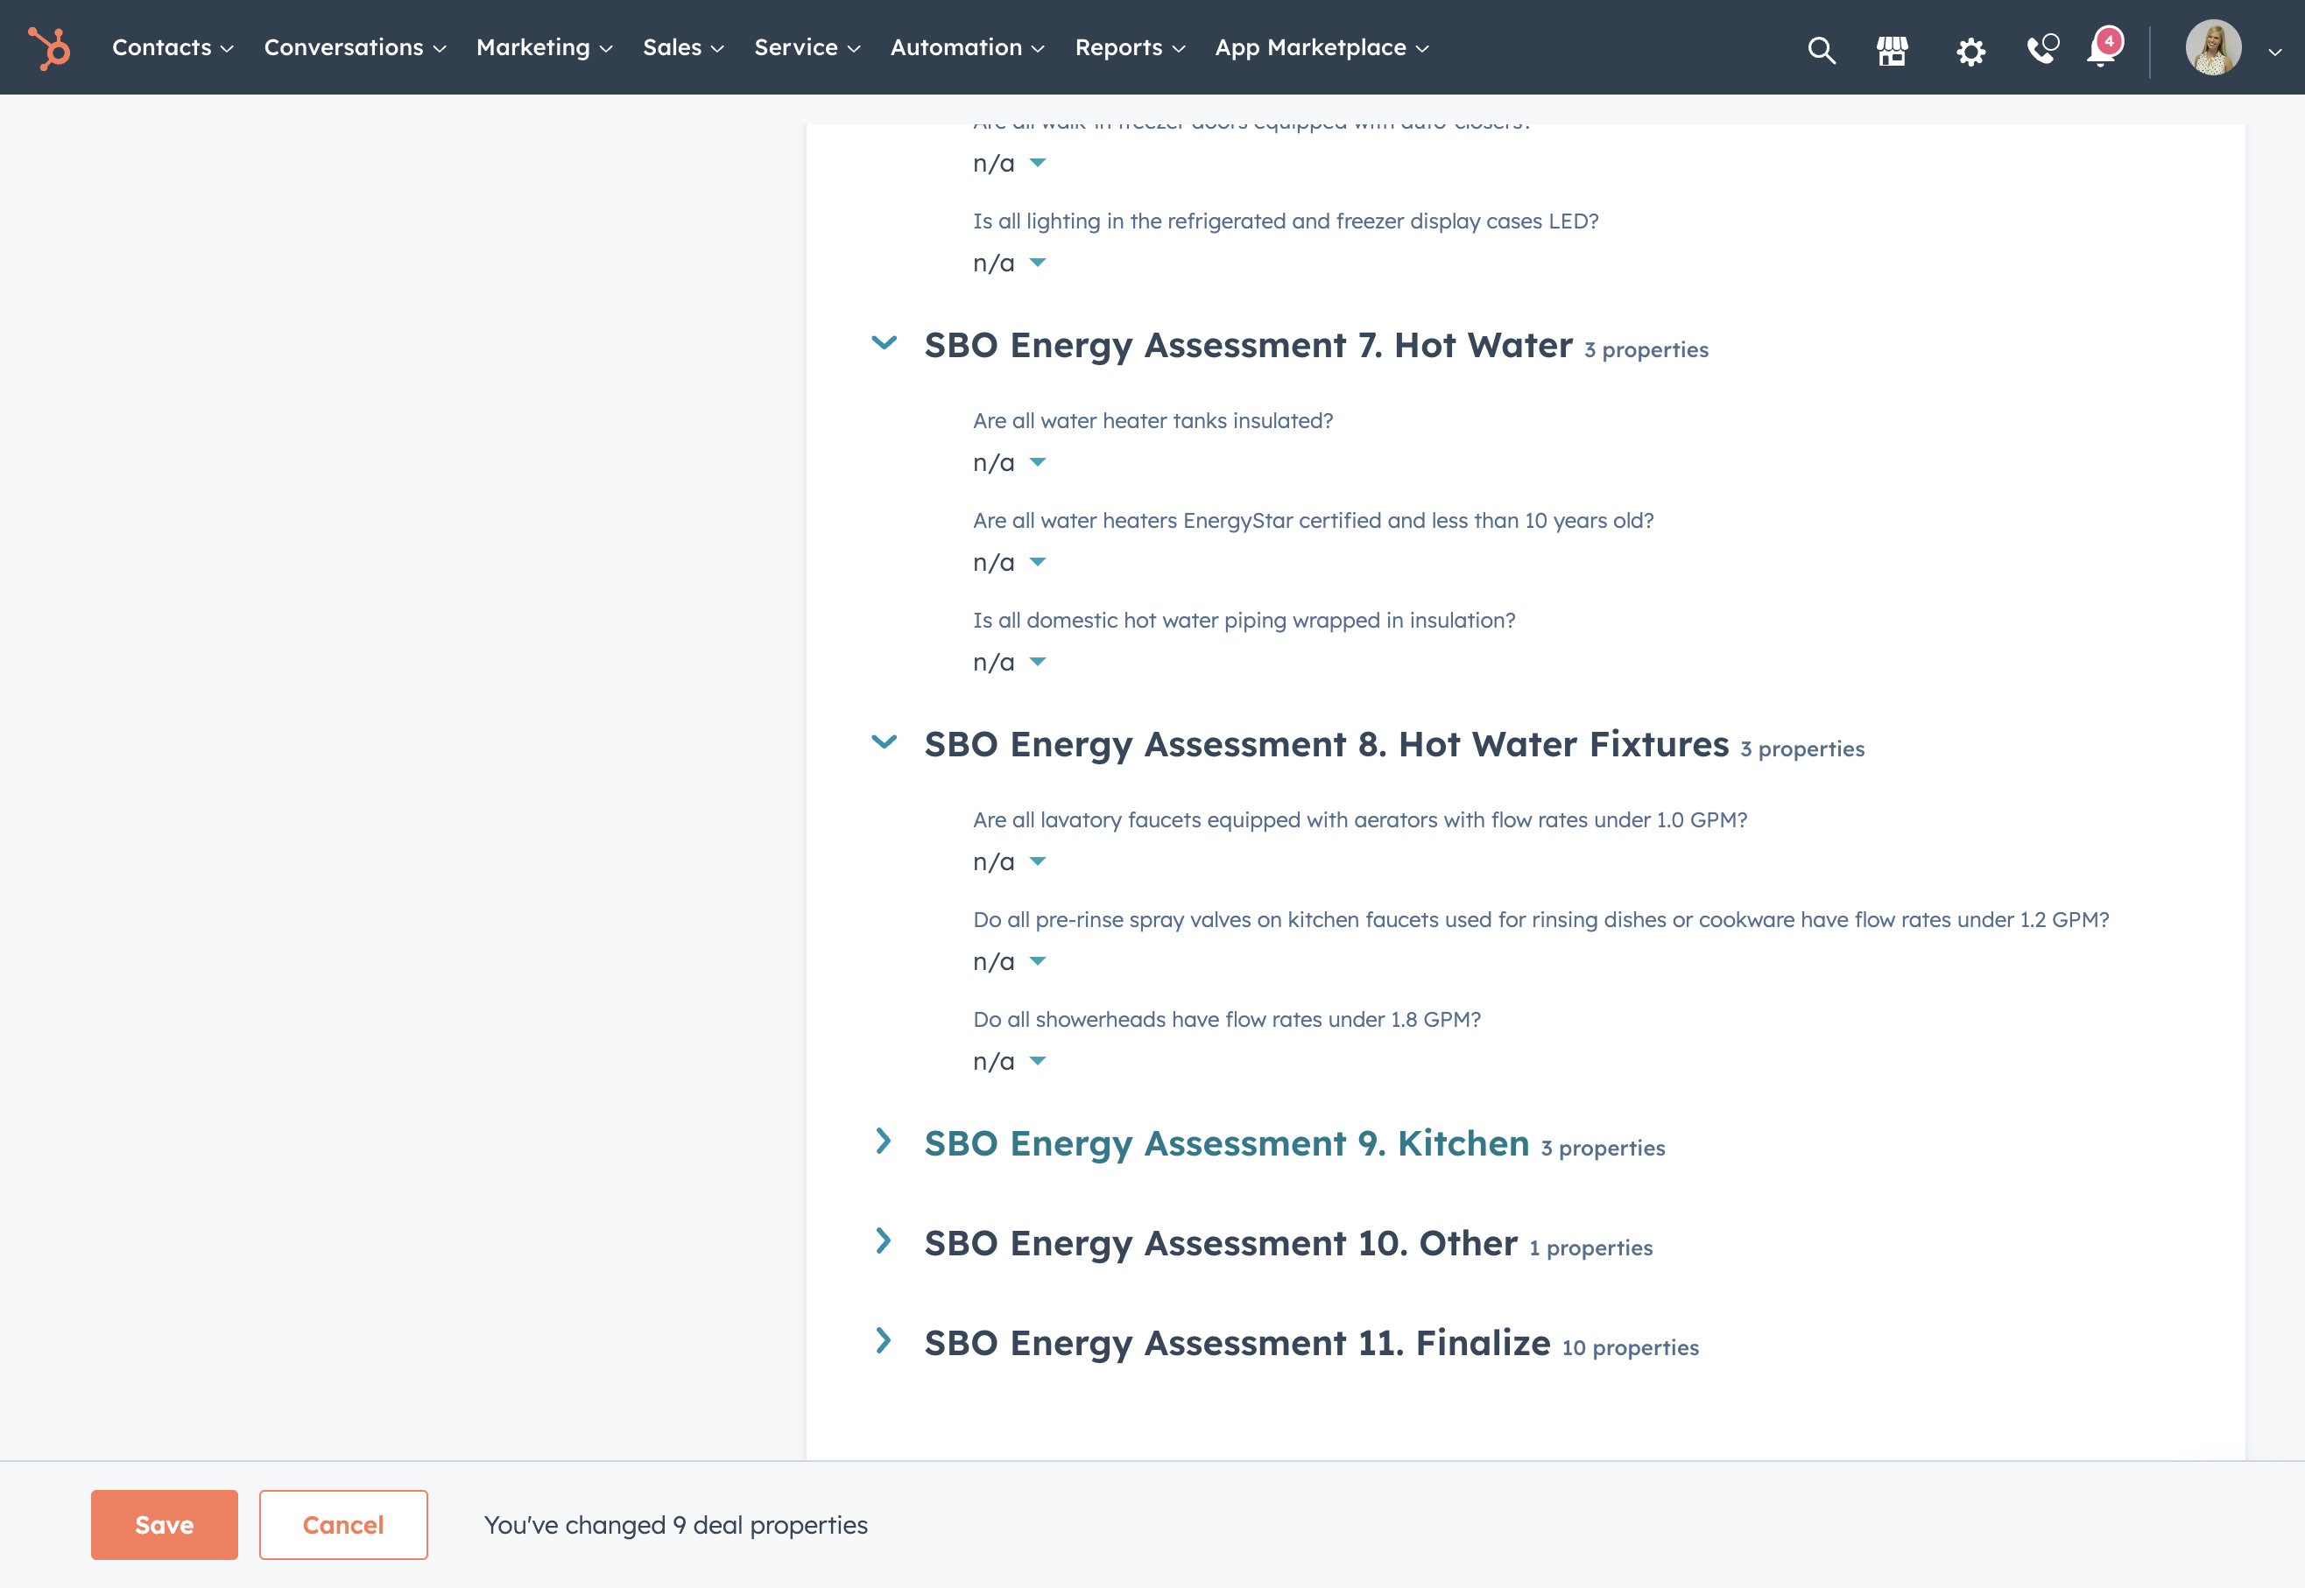This screenshot has width=2305, height=1588.
Task: Collapse the 8. Hot Water Fixtures chevron
Action: point(884,742)
